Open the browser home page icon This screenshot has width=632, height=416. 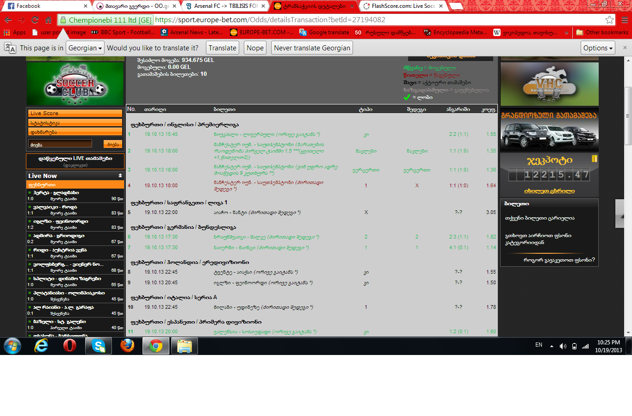click(x=48, y=20)
